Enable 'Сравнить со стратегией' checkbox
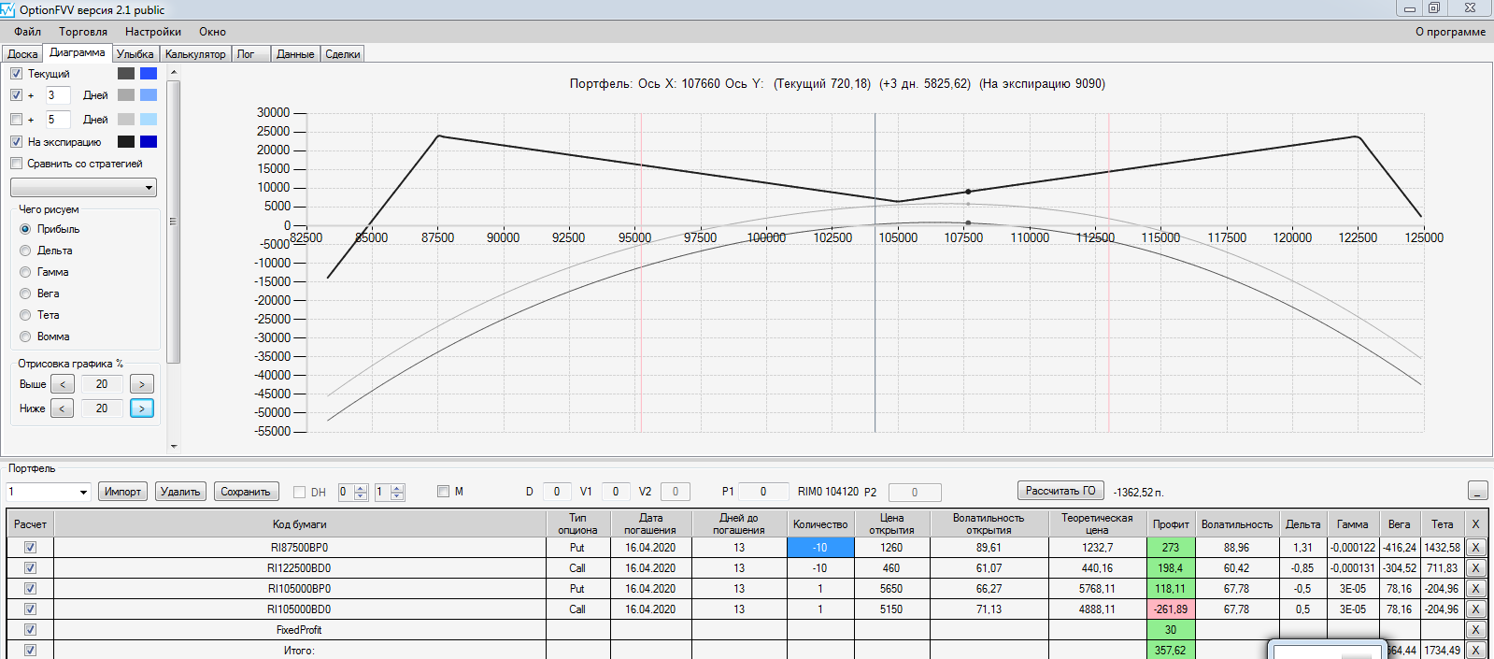Image resolution: width=1494 pixels, height=659 pixels. 16,164
